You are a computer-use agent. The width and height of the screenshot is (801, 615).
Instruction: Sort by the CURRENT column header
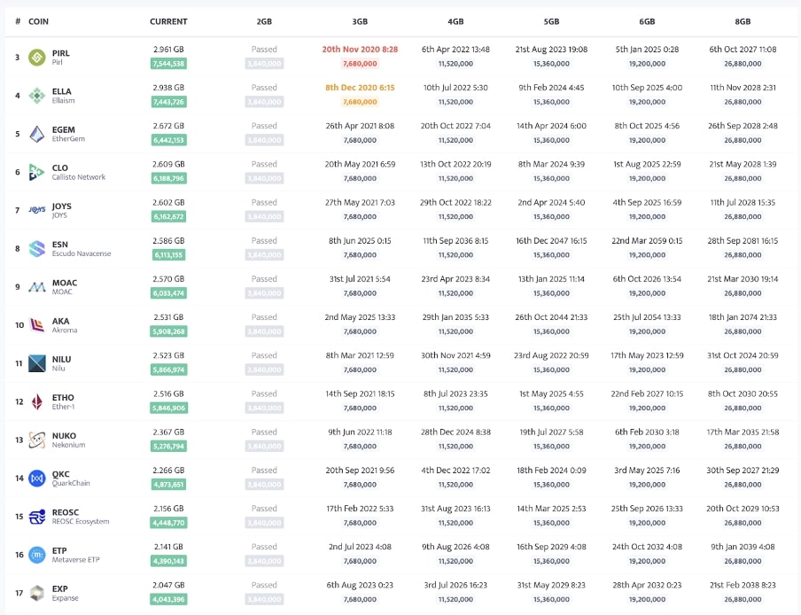point(168,21)
